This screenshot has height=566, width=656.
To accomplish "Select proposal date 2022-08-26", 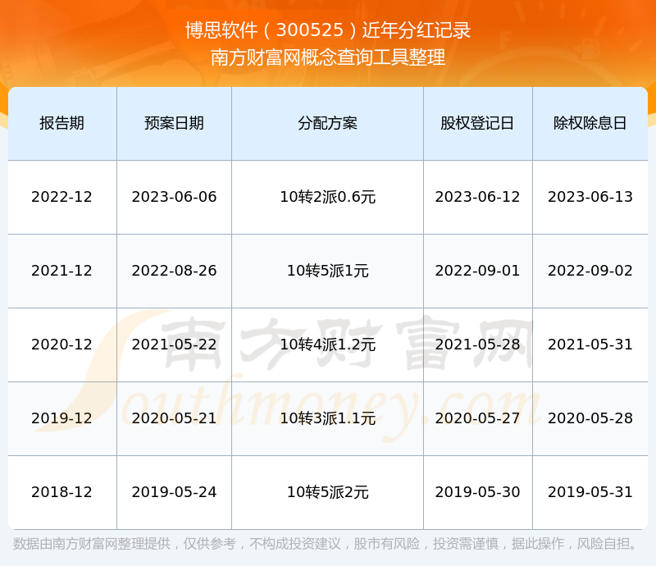I will pos(174,271).
